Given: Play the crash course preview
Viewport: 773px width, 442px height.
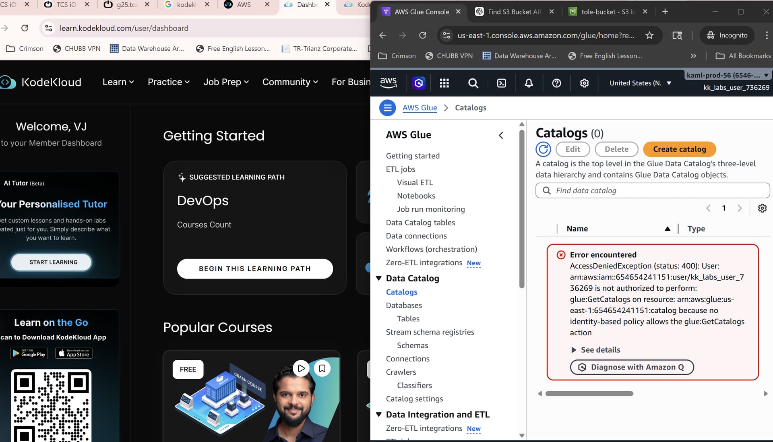Looking at the screenshot, I should tap(301, 368).
